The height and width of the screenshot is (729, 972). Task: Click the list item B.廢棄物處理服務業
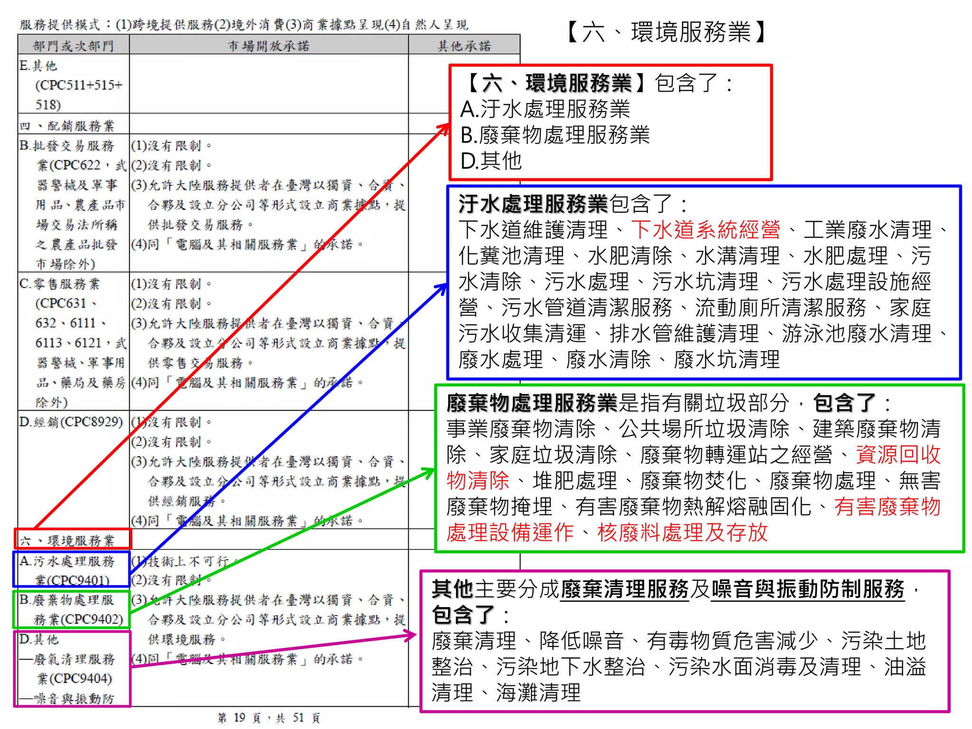tap(555, 135)
